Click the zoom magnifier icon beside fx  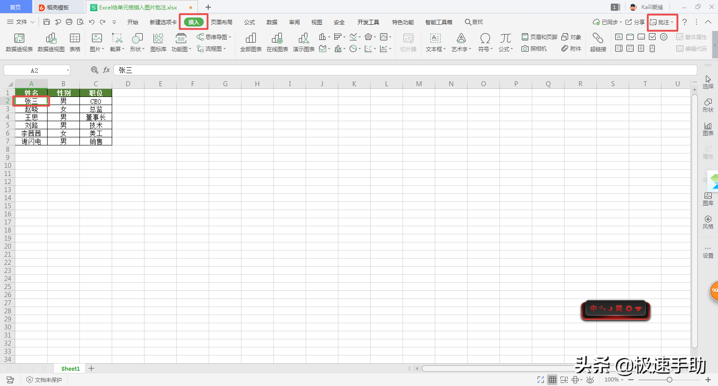coord(94,70)
